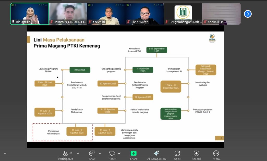Click muted mic icon beside Soehaili Hs
This screenshot has width=267, height=161.
(x=205, y=22)
